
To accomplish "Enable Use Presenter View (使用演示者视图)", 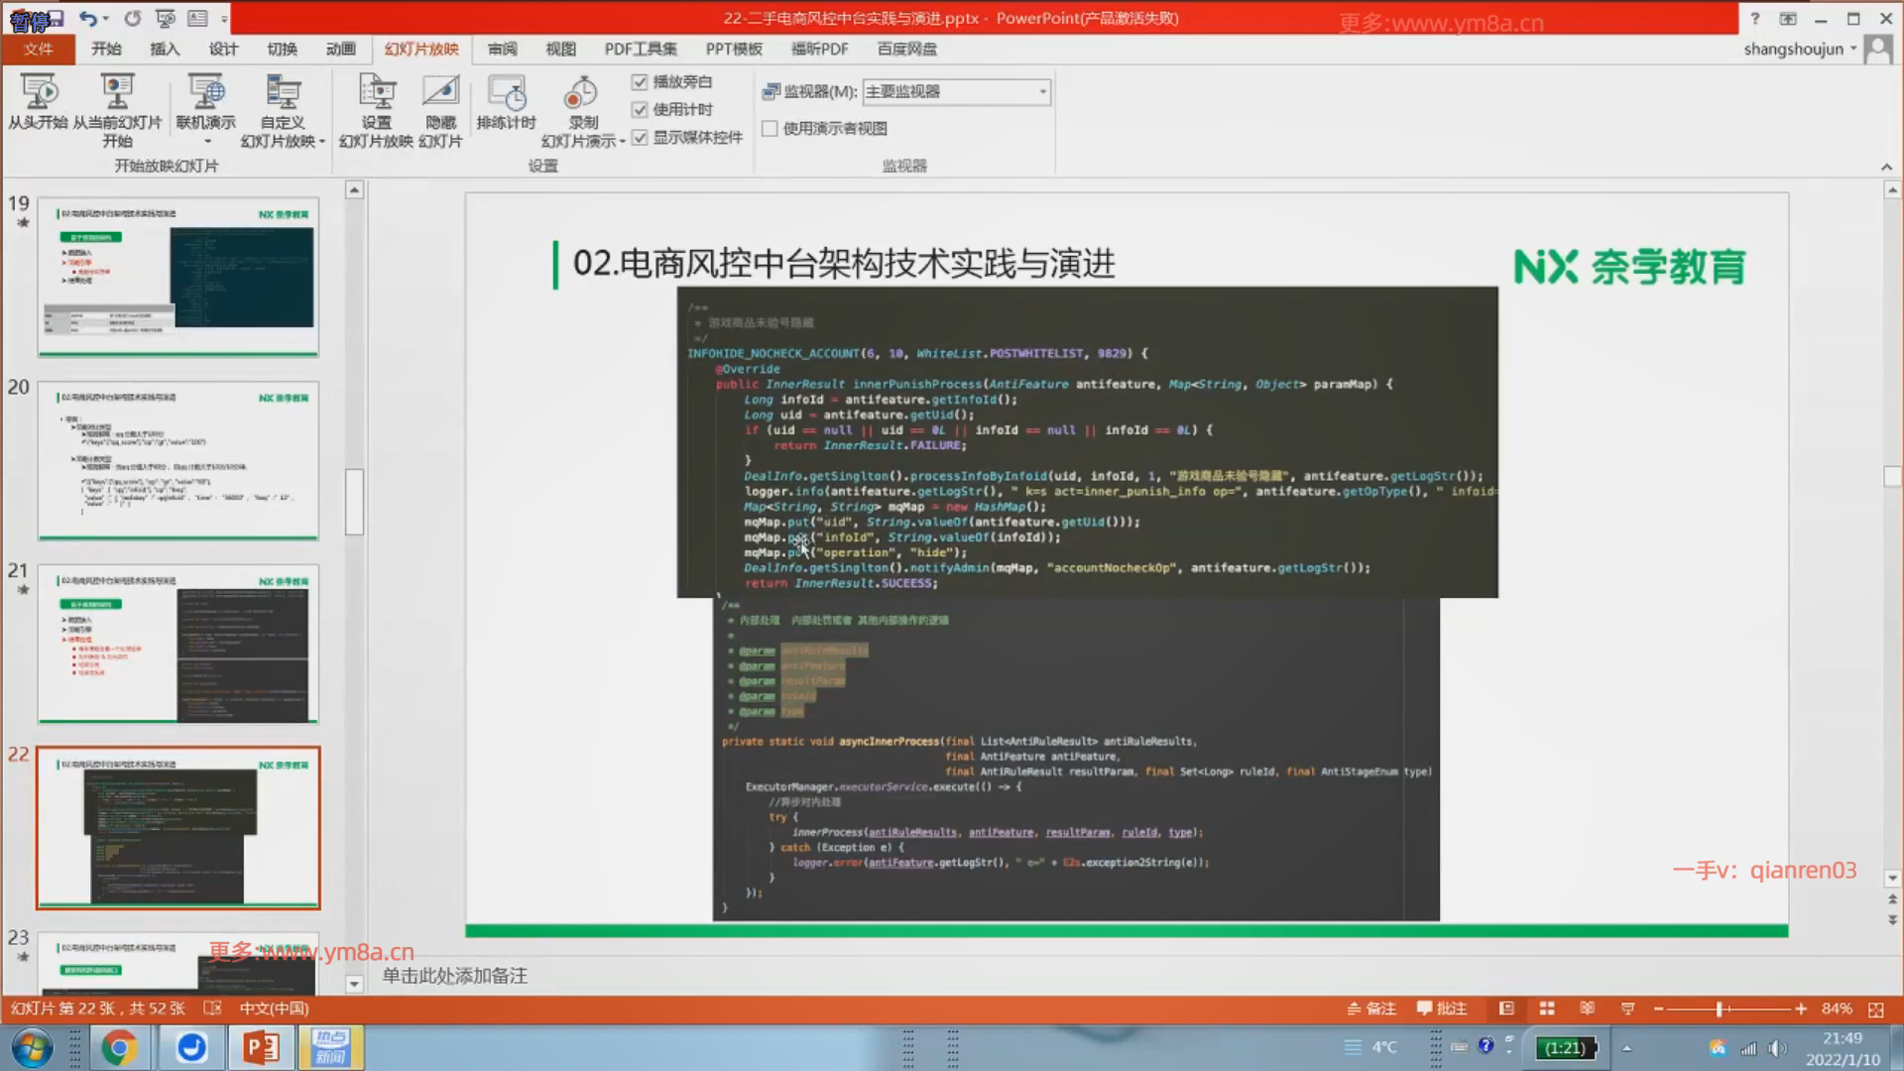I will 770,128.
